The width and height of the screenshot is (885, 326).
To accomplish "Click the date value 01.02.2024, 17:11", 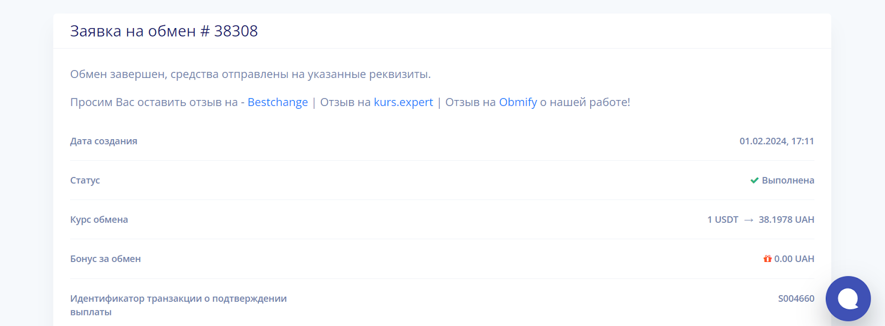I will point(777,141).
